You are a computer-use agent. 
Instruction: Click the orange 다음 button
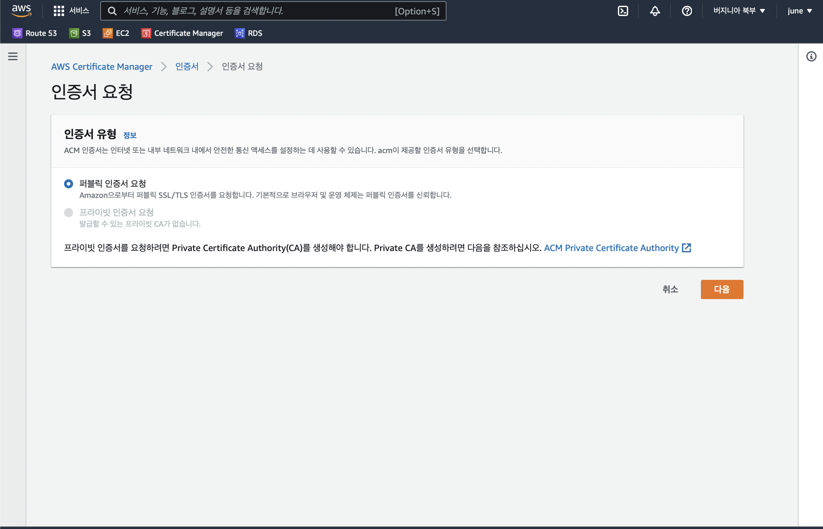click(x=722, y=289)
